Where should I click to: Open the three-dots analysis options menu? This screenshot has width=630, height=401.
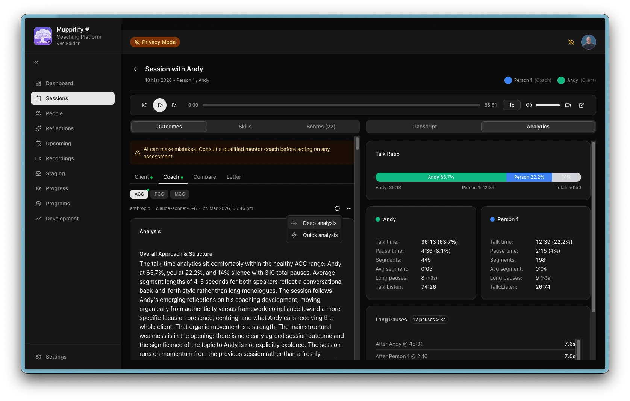click(x=349, y=208)
